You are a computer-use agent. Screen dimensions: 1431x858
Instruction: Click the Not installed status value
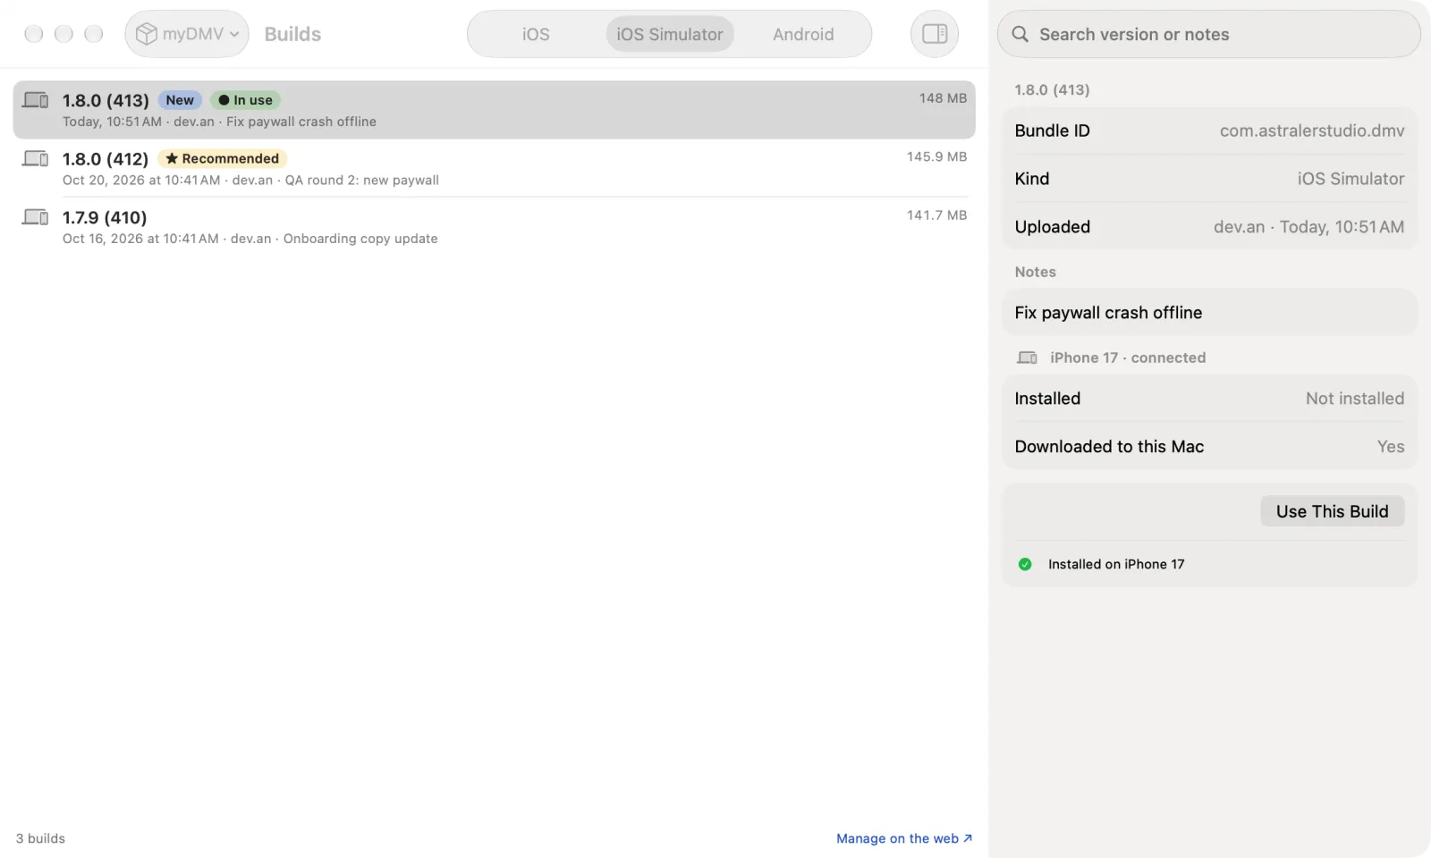coord(1354,399)
